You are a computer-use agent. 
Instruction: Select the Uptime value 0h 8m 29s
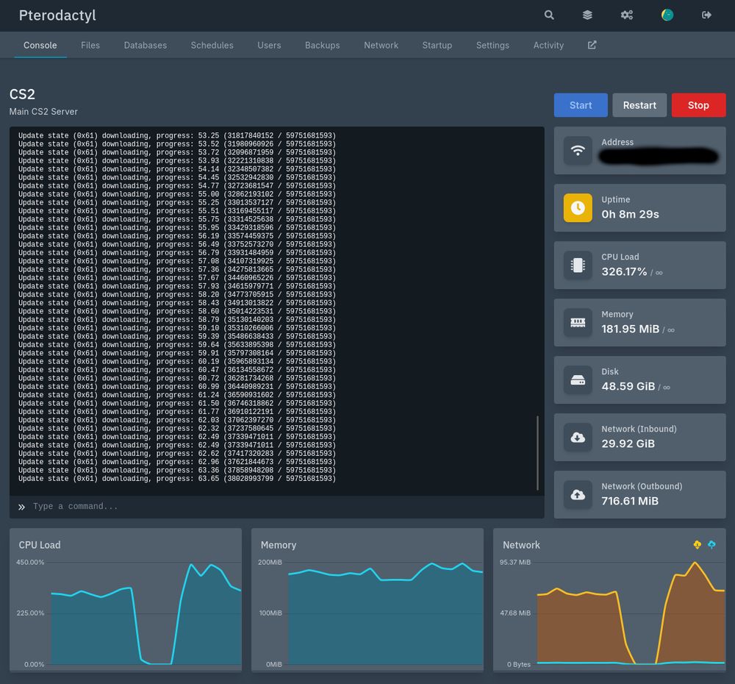pos(630,215)
